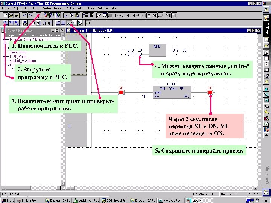
Task: Save the project with the floppy icon
Action: click(x=17, y=15)
